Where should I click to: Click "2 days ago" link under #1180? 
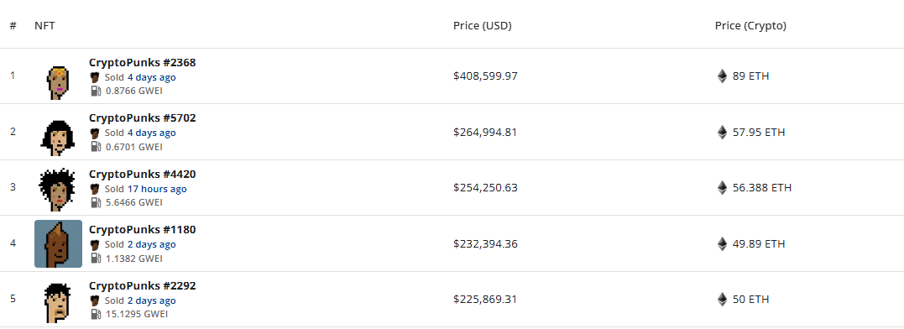(x=152, y=245)
